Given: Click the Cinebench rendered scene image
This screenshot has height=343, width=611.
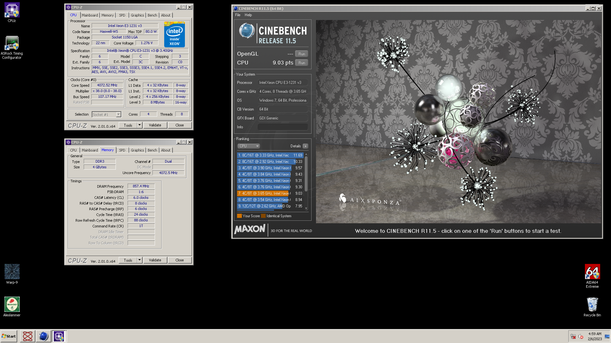Looking at the screenshot, I should pos(459,122).
